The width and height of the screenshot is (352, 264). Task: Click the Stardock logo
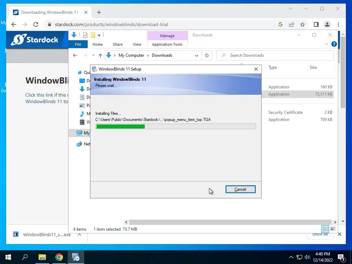[34, 40]
